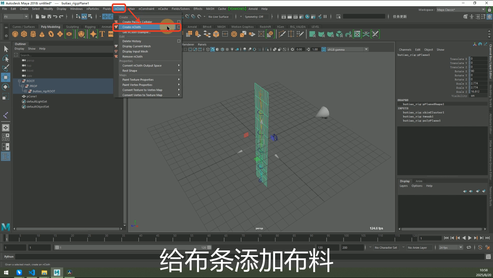Open the 24 fps frame rate dropdown

(461, 247)
